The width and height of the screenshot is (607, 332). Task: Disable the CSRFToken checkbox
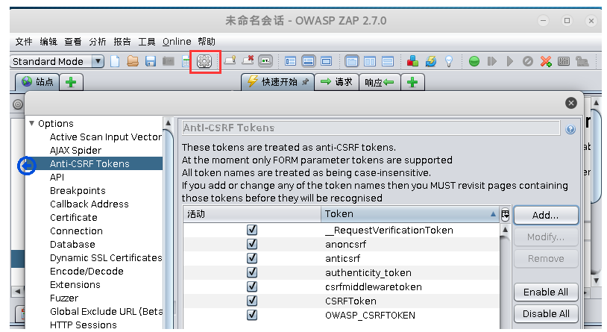(252, 301)
